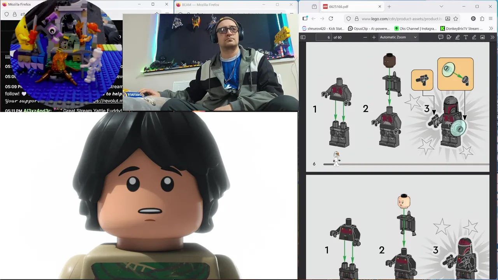Zoom out the PDF with minus button
The width and height of the screenshot is (498, 280).
click(365, 37)
